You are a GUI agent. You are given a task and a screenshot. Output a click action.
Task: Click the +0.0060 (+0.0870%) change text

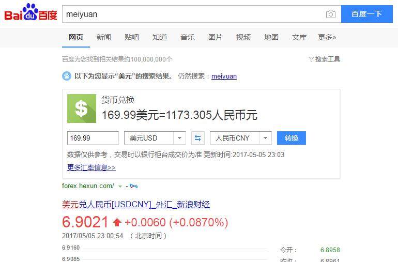pyautogui.click(x=176, y=222)
